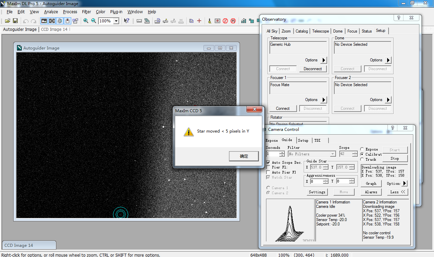Image resolution: width=434 pixels, height=257 pixels.
Task: Open the FITS header properties toolbar icon
Action: point(75,21)
